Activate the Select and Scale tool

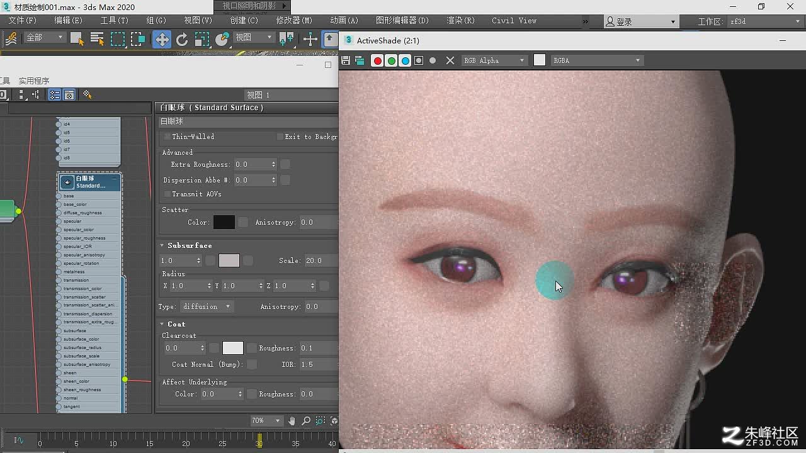click(201, 39)
